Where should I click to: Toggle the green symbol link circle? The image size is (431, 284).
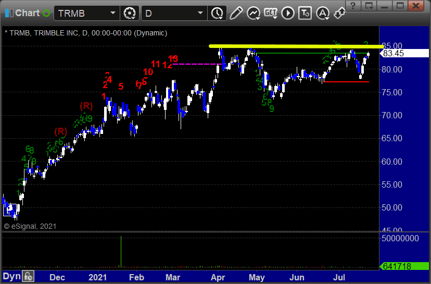(46, 13)
